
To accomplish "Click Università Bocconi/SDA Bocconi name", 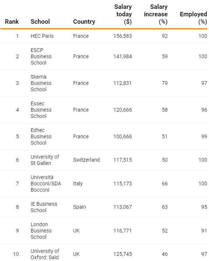I will point(46,184).
